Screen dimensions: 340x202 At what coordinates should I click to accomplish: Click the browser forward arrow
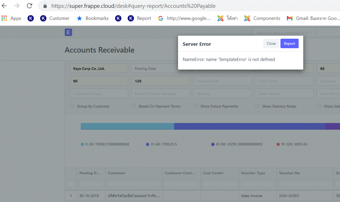[17, 6]
